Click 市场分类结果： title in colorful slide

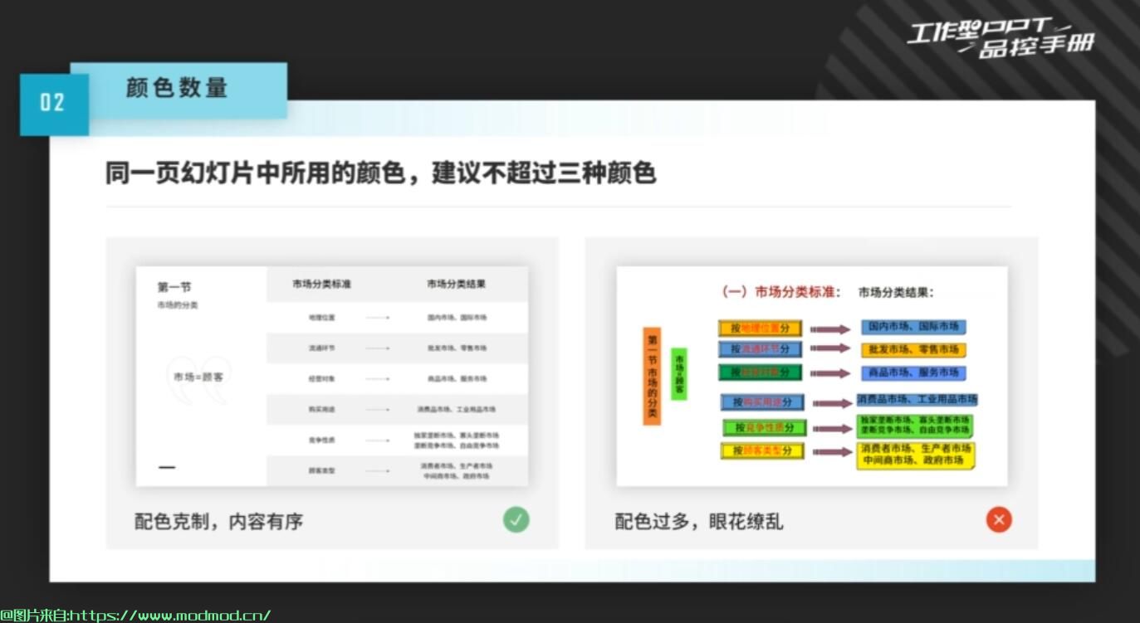pyautogui.click(x=896, y=293)
